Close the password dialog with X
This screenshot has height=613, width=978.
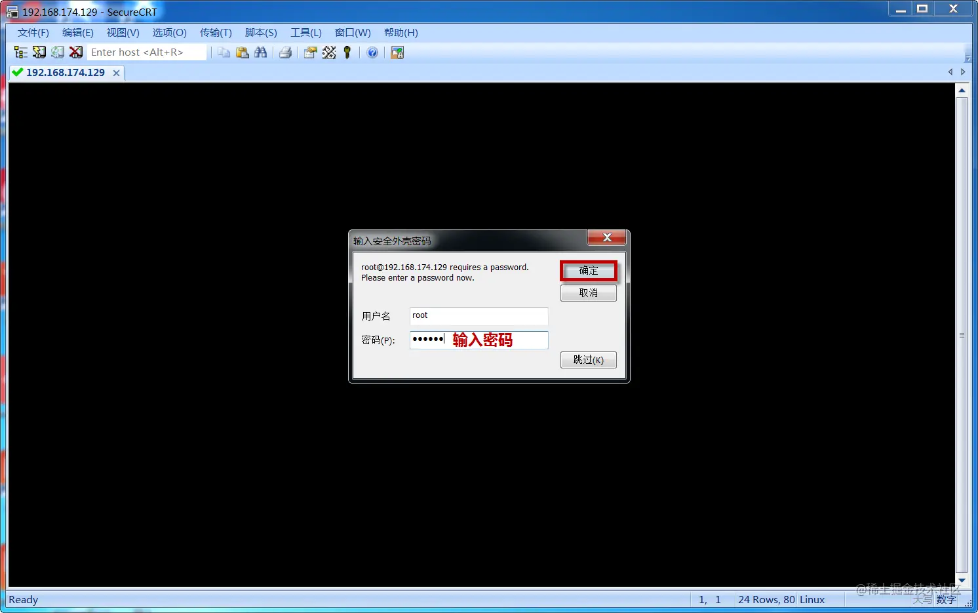[x=607, y=237]
